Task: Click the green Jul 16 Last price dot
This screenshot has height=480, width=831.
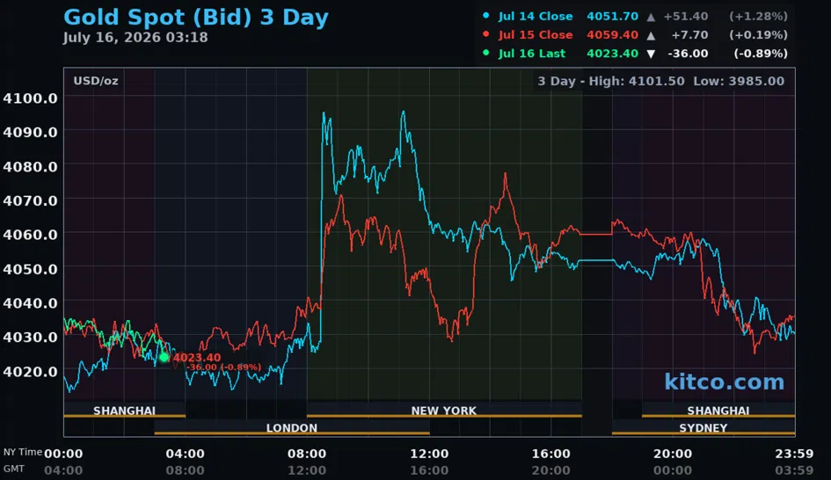Action: click(x=164, y=358)
